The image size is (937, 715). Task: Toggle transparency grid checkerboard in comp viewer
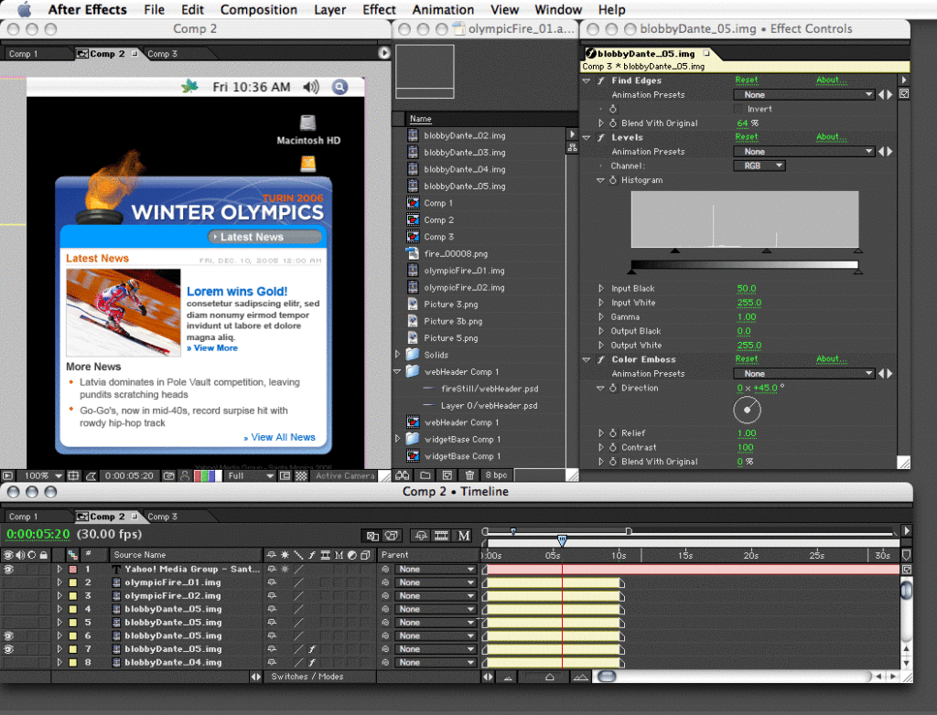pos(302,476)
